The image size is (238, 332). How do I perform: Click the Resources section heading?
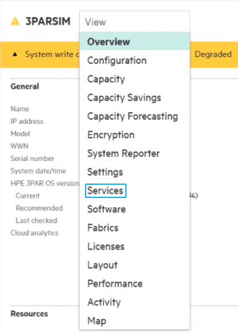coord(29,314)
